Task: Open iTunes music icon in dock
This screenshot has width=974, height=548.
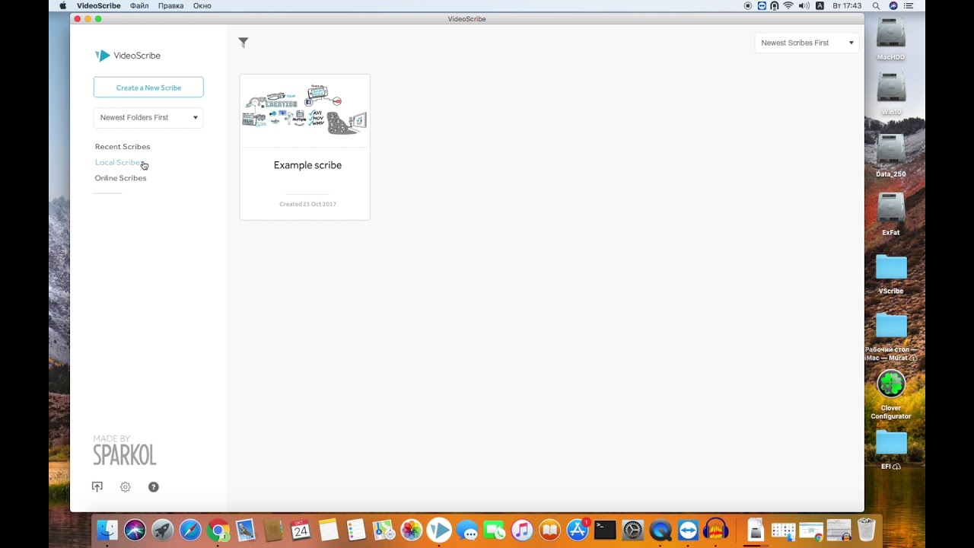Action: click(522, 530)
